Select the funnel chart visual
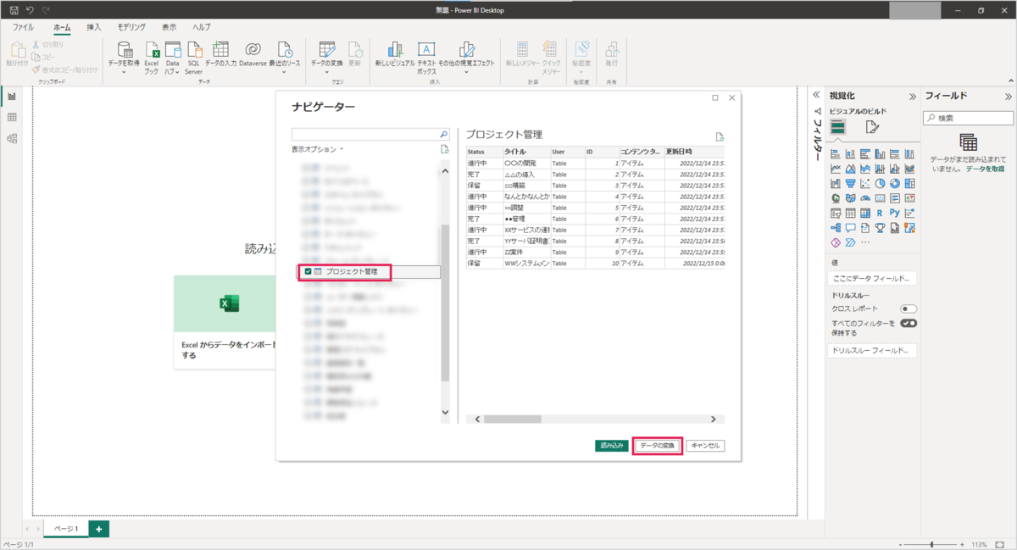The height and width of the screenshot is (550, 1017). point(850,183)
